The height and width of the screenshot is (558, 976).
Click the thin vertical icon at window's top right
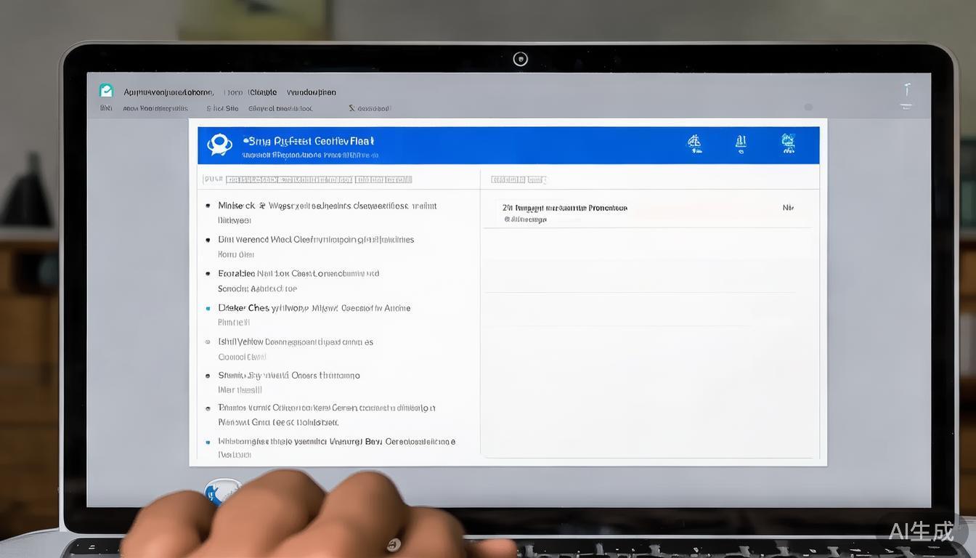click(906, 91)
